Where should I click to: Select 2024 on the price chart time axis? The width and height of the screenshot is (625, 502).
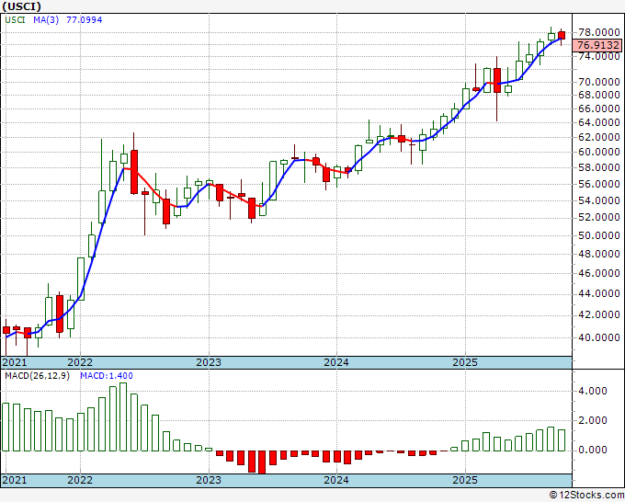click(336, 362)
